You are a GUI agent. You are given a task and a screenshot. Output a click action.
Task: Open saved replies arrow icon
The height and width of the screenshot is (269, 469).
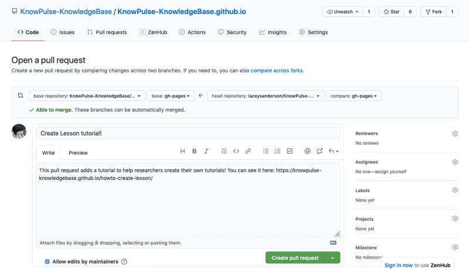coord(334,151)
